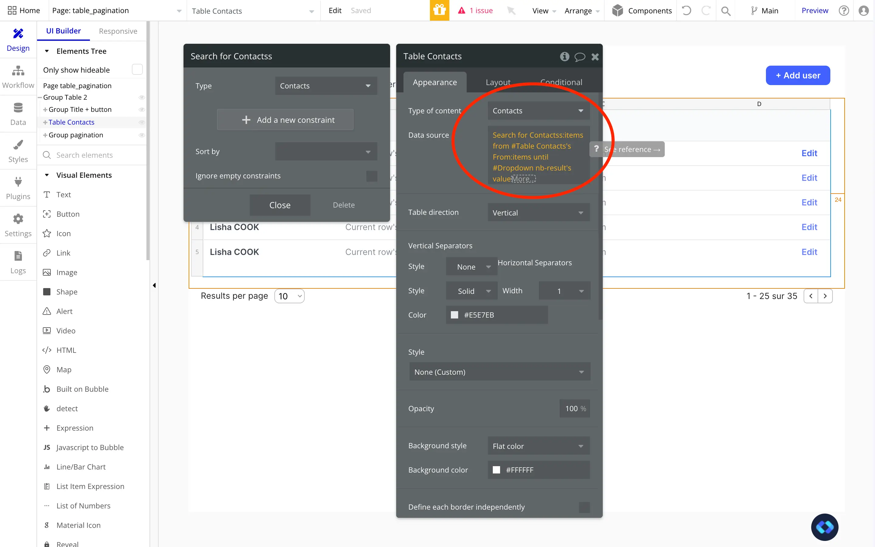Open the Components library
The image size is (875, 547).
tap(641, 11)
